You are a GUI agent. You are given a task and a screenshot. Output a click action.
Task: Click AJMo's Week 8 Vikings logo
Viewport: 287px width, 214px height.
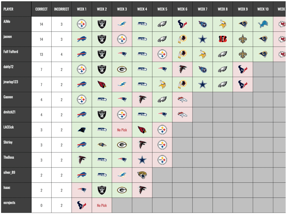click(223, 24)
